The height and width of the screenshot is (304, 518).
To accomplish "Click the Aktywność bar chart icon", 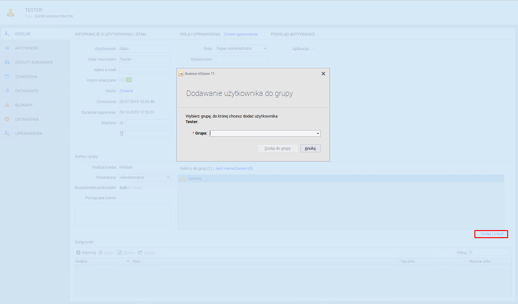I will [x=7, y=48].
